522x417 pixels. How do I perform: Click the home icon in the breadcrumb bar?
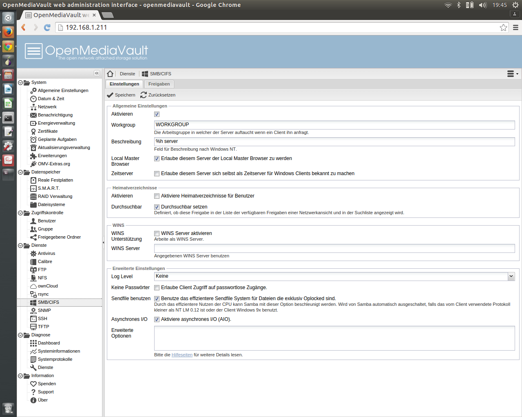point(110,74)
